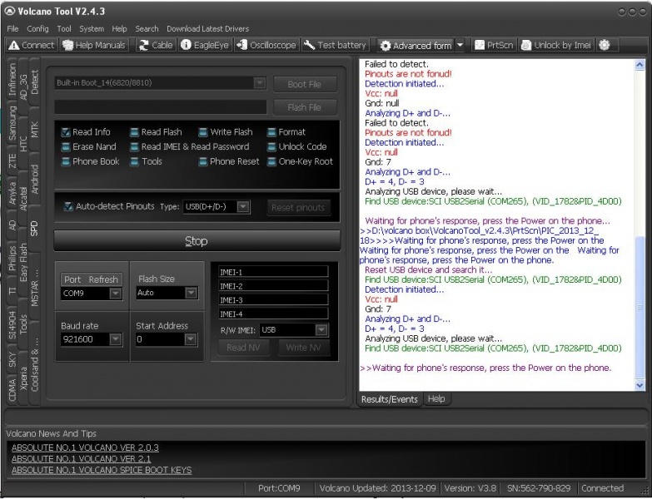Click the Write NV button
Image resolution: width=652 pixels, height=499 pixels.
(x=303, y=348)
